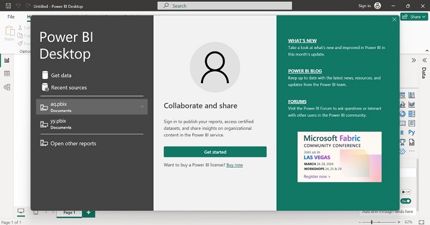Save the report with the save icon
Screen dimensions: 430x225
tap(8, 6)
